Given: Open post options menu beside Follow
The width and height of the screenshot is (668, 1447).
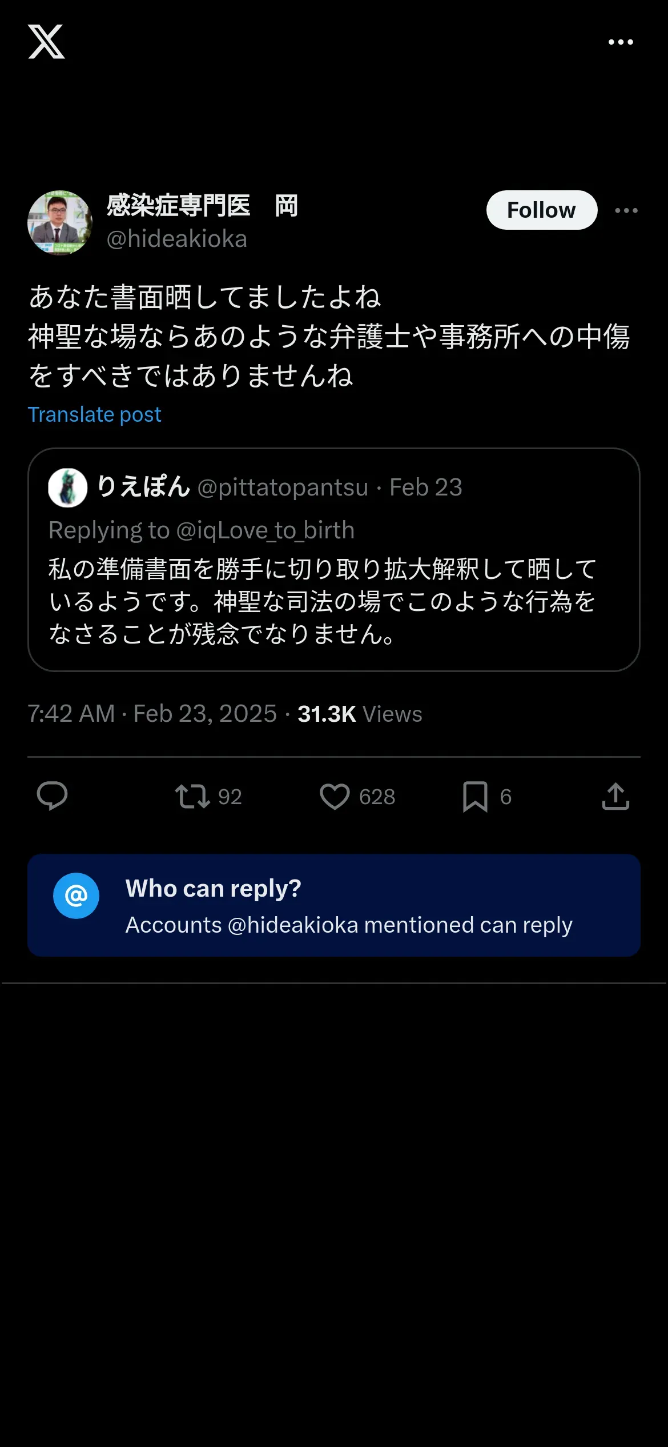Looking at the screenshot, I should click(x=626, y=210).
